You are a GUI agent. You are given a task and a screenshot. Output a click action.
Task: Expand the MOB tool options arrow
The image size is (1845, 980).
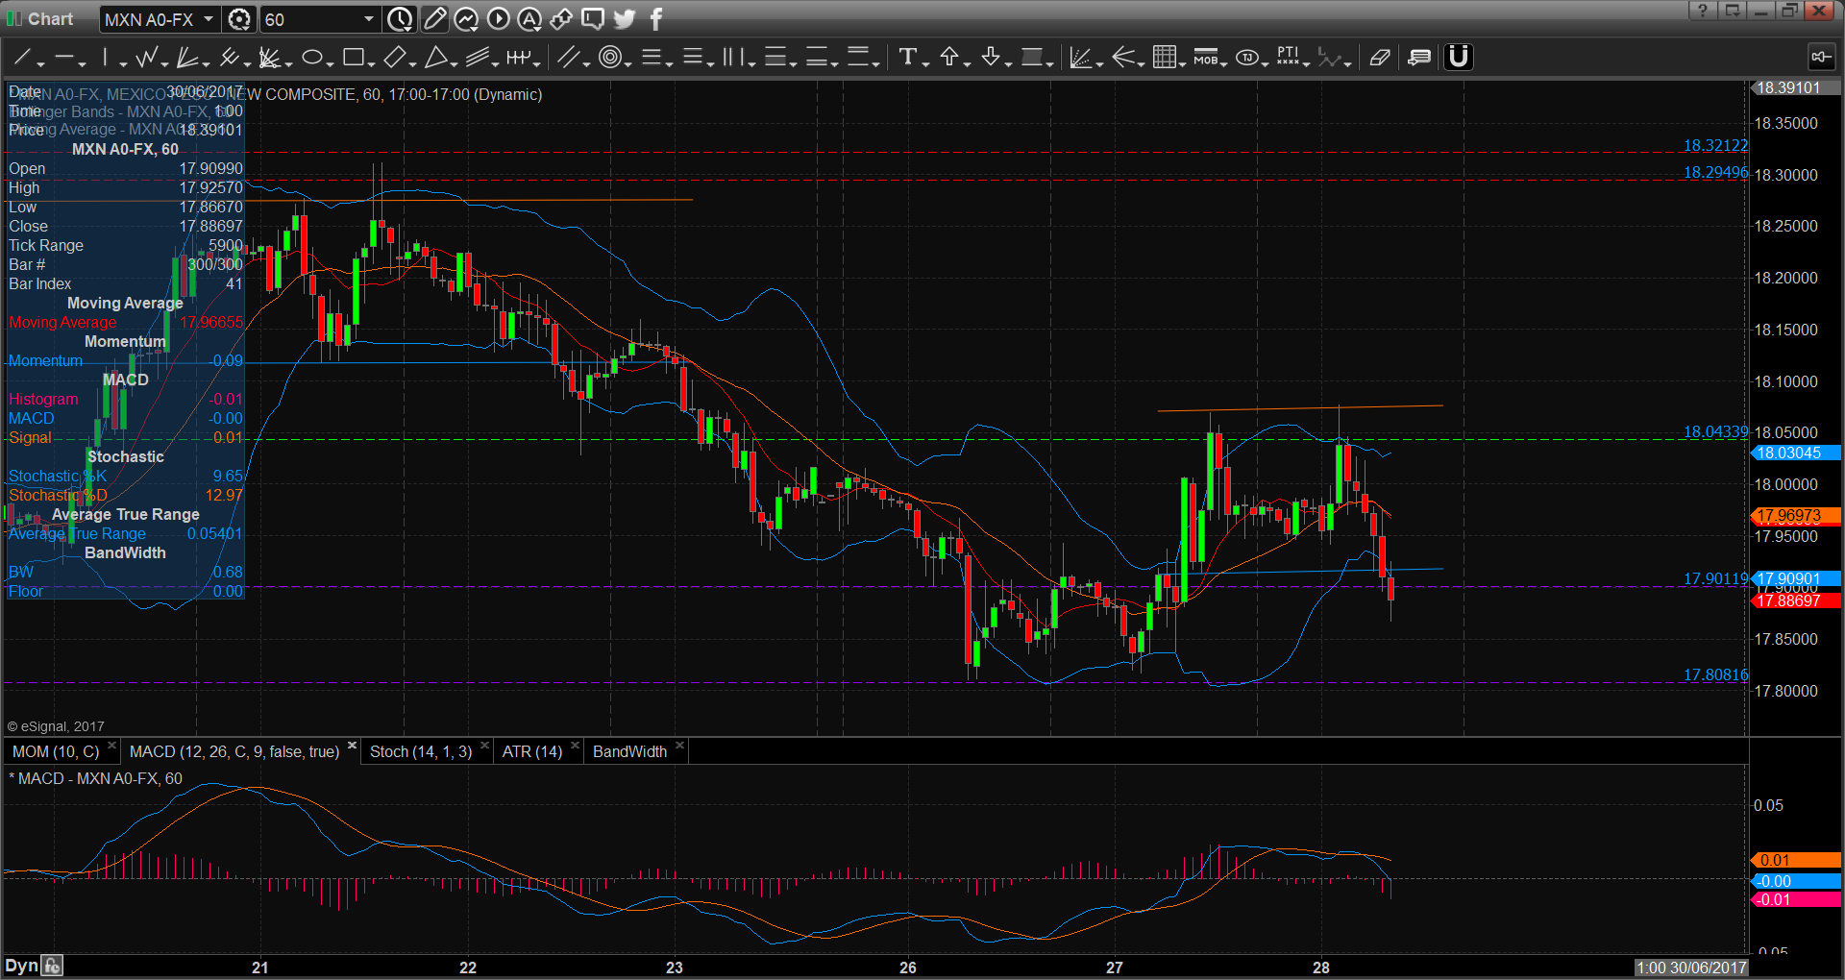pyautogui.click(x=1224, y=63)
